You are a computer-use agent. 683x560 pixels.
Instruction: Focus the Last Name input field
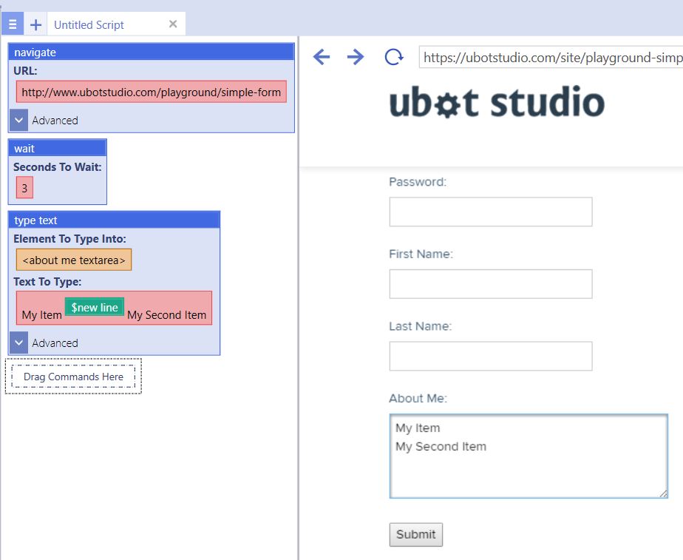(x=491, y=357)
